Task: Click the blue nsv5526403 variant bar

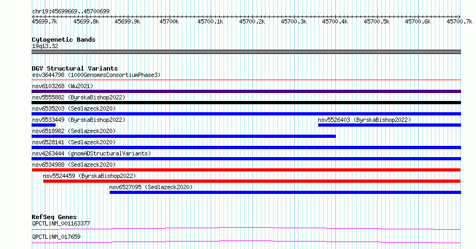Action: pos(389,125)
